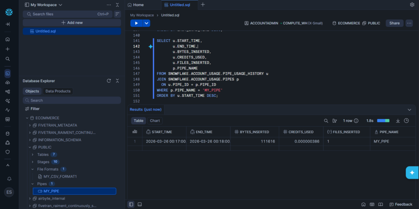419x209 pixels.
Task: Open the Feedback link
Action: 401,204
